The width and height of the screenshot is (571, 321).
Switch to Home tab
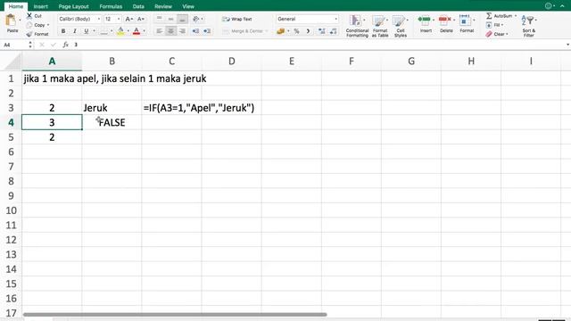click(x=16, y=6)
